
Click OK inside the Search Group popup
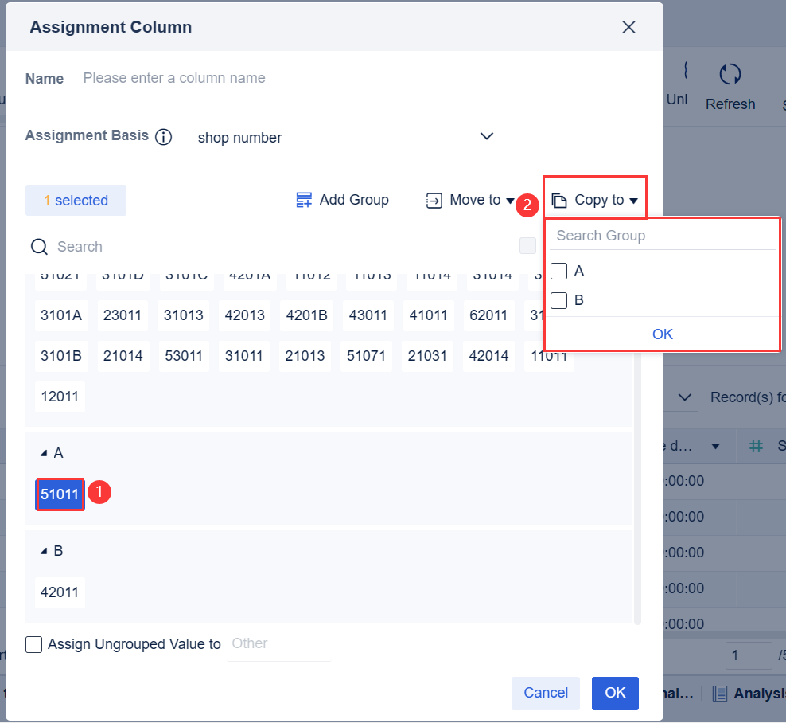662,334
